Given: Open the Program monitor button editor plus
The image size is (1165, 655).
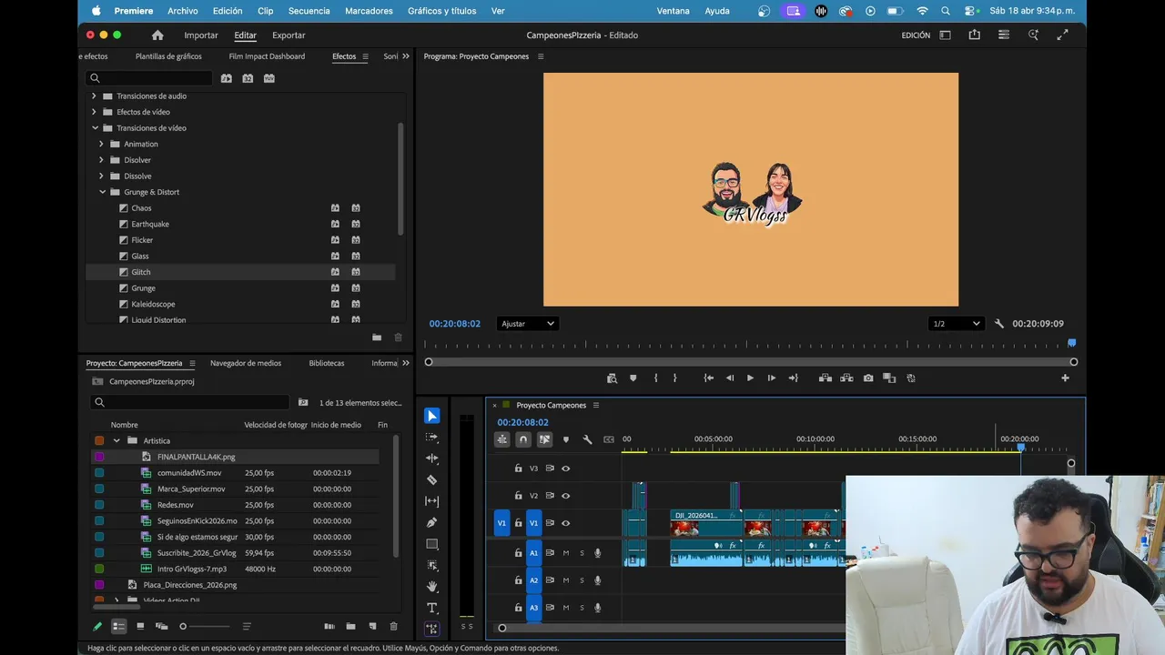Looking at the screenshot, I should pos(1065,378).
